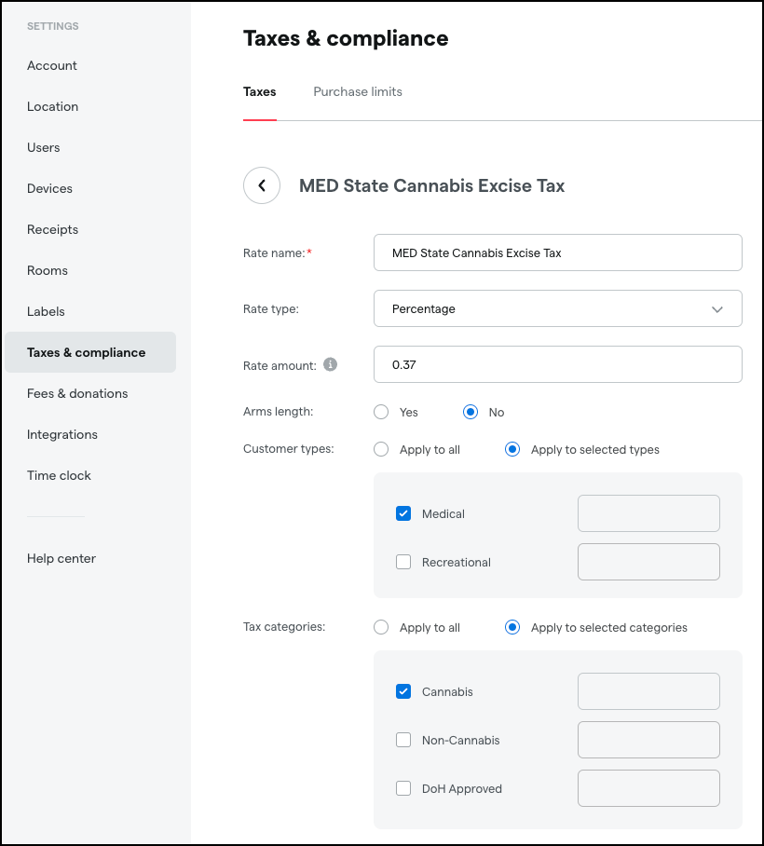
Task: Click the back arrow button
Action: point(262,185)
